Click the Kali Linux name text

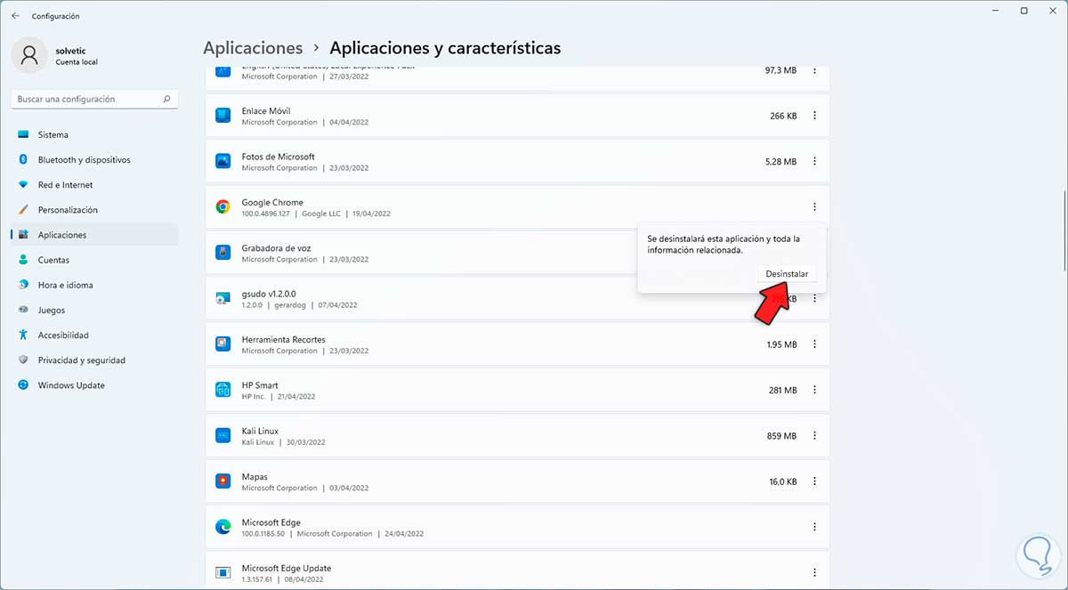pyautogui.click(x=260, y=432)
